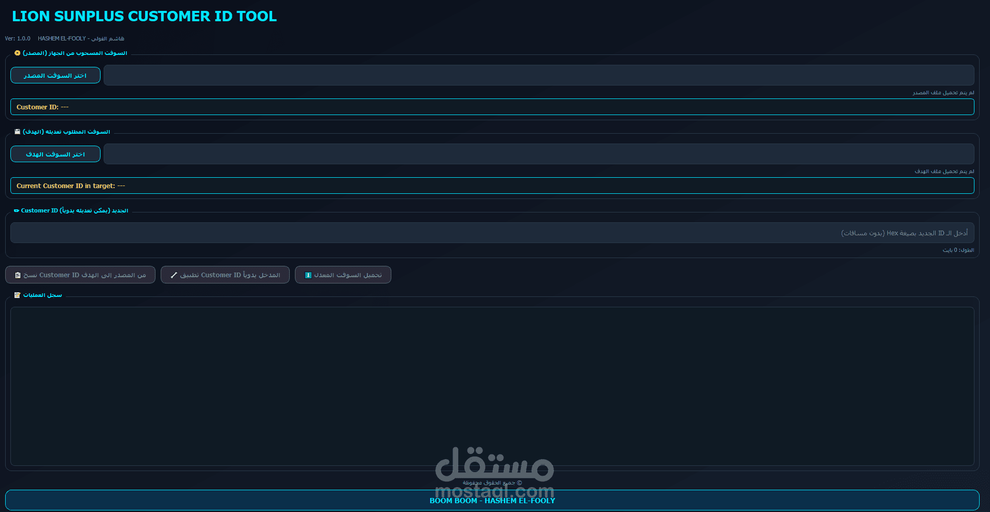Image resolution: width=990 pixels, height=512 pixels.
Task: Click the 'اختر السوفت المصدر' source file button
Action: coord(55,75)
